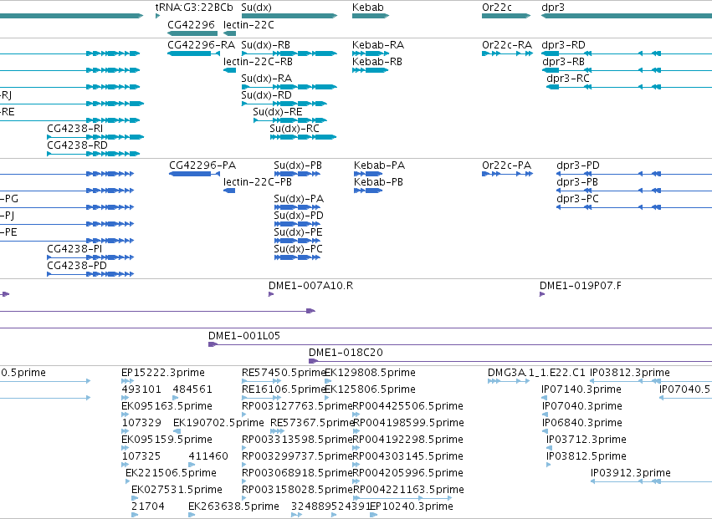Image resolution: width=712 pixels, height=519 pixels.
Task: Select transcript Su(dx)-RB
Action: tap(265, 45)
